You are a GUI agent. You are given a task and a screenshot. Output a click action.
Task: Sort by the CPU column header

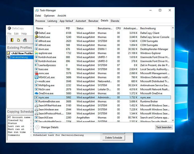coord(118,28)
